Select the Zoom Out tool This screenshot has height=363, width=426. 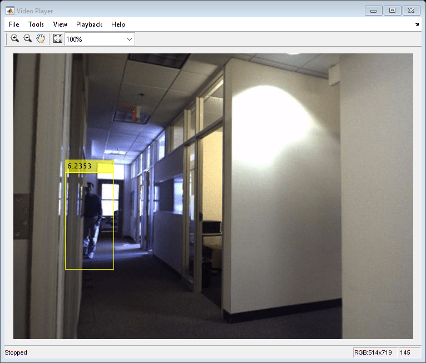[27, 38]
